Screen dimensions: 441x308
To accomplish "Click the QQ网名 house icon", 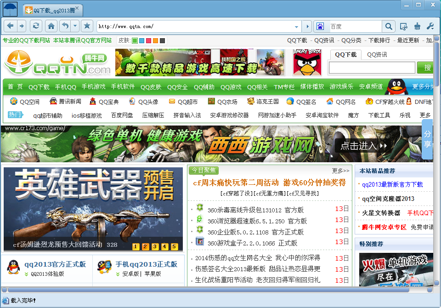I will click(x=330, y=101).
